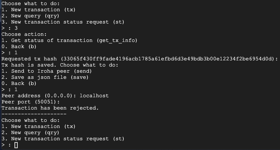Click the prompt line where "3" was entered
The image size is (280, 150).
(10, 28)
